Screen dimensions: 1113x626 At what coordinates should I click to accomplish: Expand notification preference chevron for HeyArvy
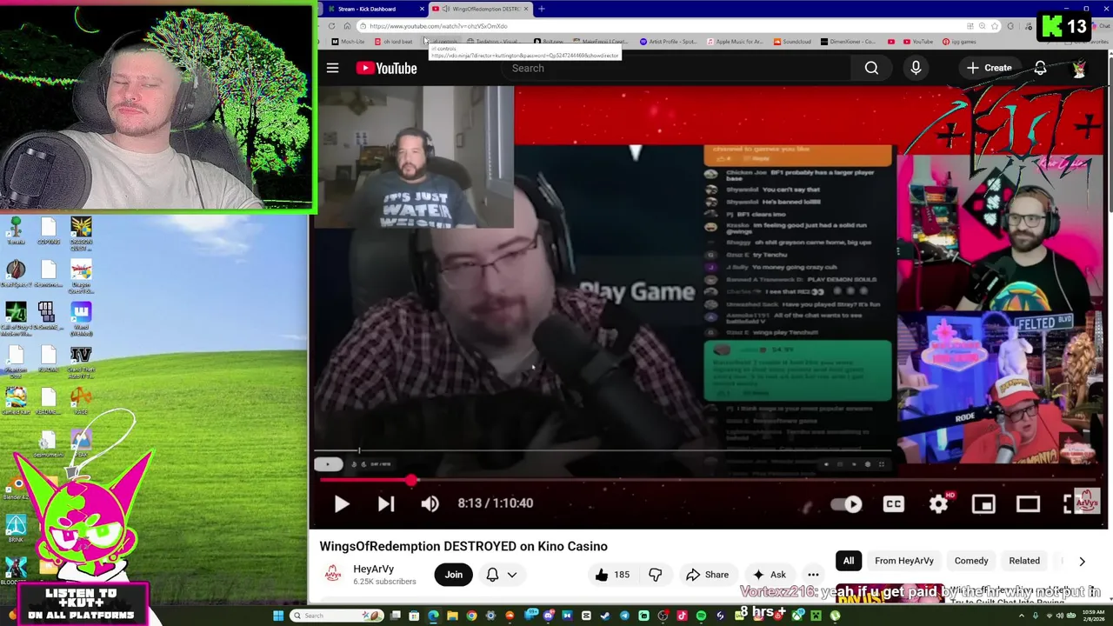point(512,575)
